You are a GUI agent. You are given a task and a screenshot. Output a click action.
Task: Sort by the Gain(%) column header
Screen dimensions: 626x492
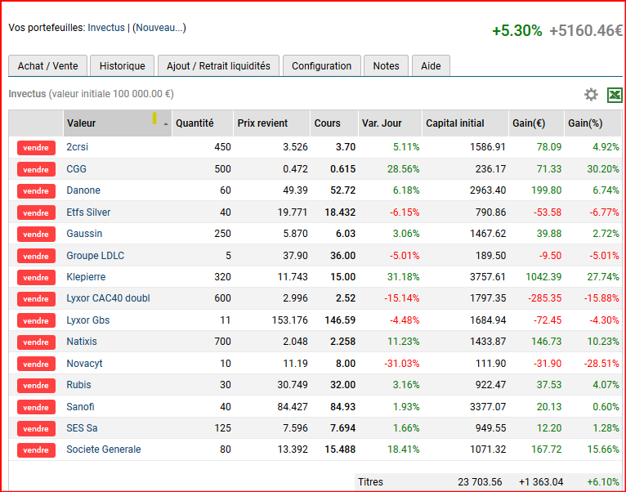[x=592, y=123]
